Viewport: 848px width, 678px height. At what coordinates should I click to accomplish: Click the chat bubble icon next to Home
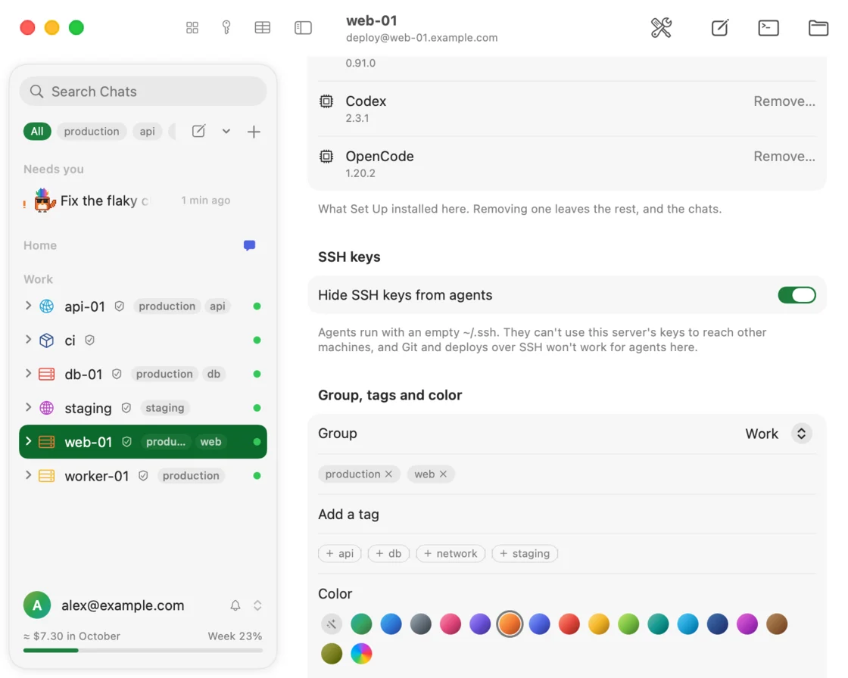(249, 245)
